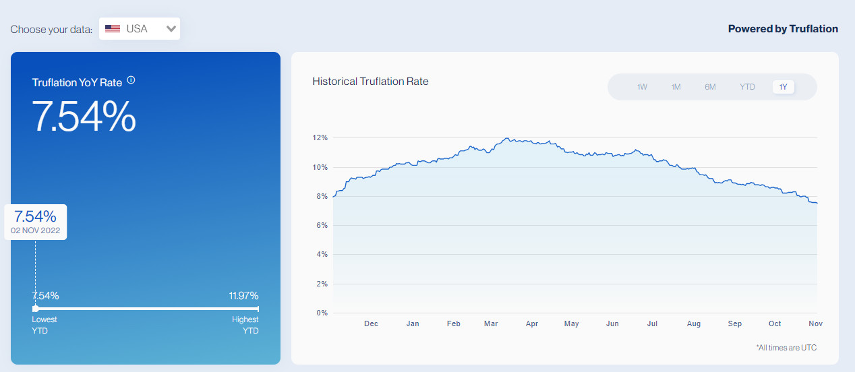The image size is (855, 372).
Task: Open the country dropdown chevron arrow
Action: pyautogui.click(x=171, y=29)
